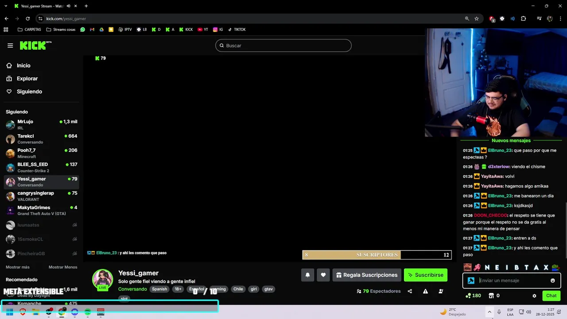Click the 18+ tag
The height and width of the screenshot is (319, 567).
coord(178,289)
